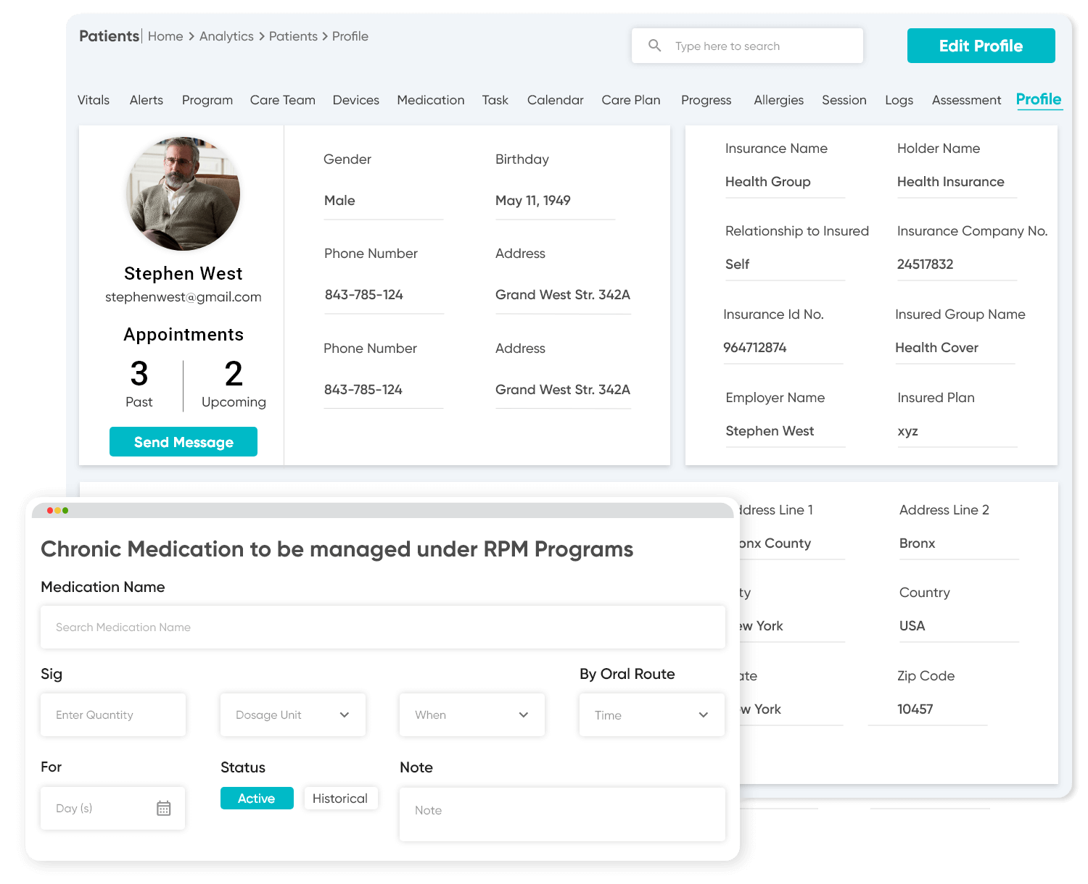Image resolution: width=1088 pixels, height=884 pixels.
Task: Open the Time dropdown under By Oral Route
Action: (651, 714)
